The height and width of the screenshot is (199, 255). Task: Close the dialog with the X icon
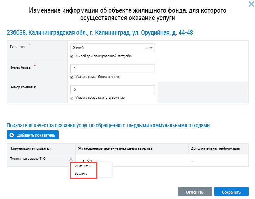251,4
